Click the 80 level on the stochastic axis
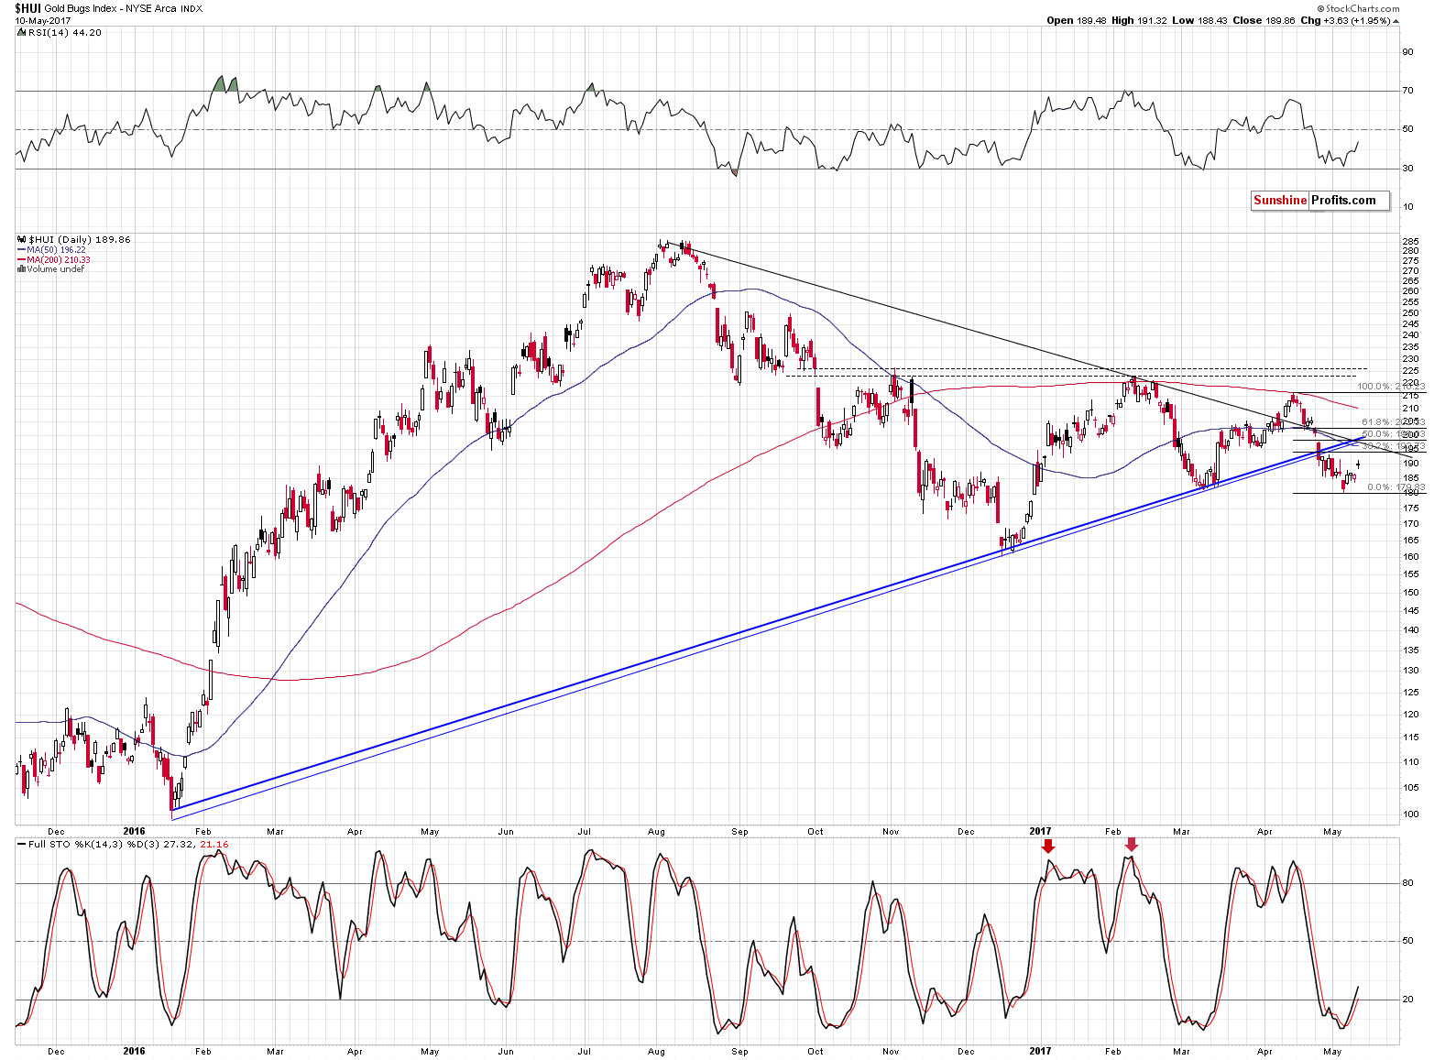The width and height of the screenshot is (1434, 1060). click(1408, 883)
